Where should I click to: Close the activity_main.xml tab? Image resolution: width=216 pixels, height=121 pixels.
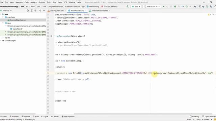click(x=65, y=10)
